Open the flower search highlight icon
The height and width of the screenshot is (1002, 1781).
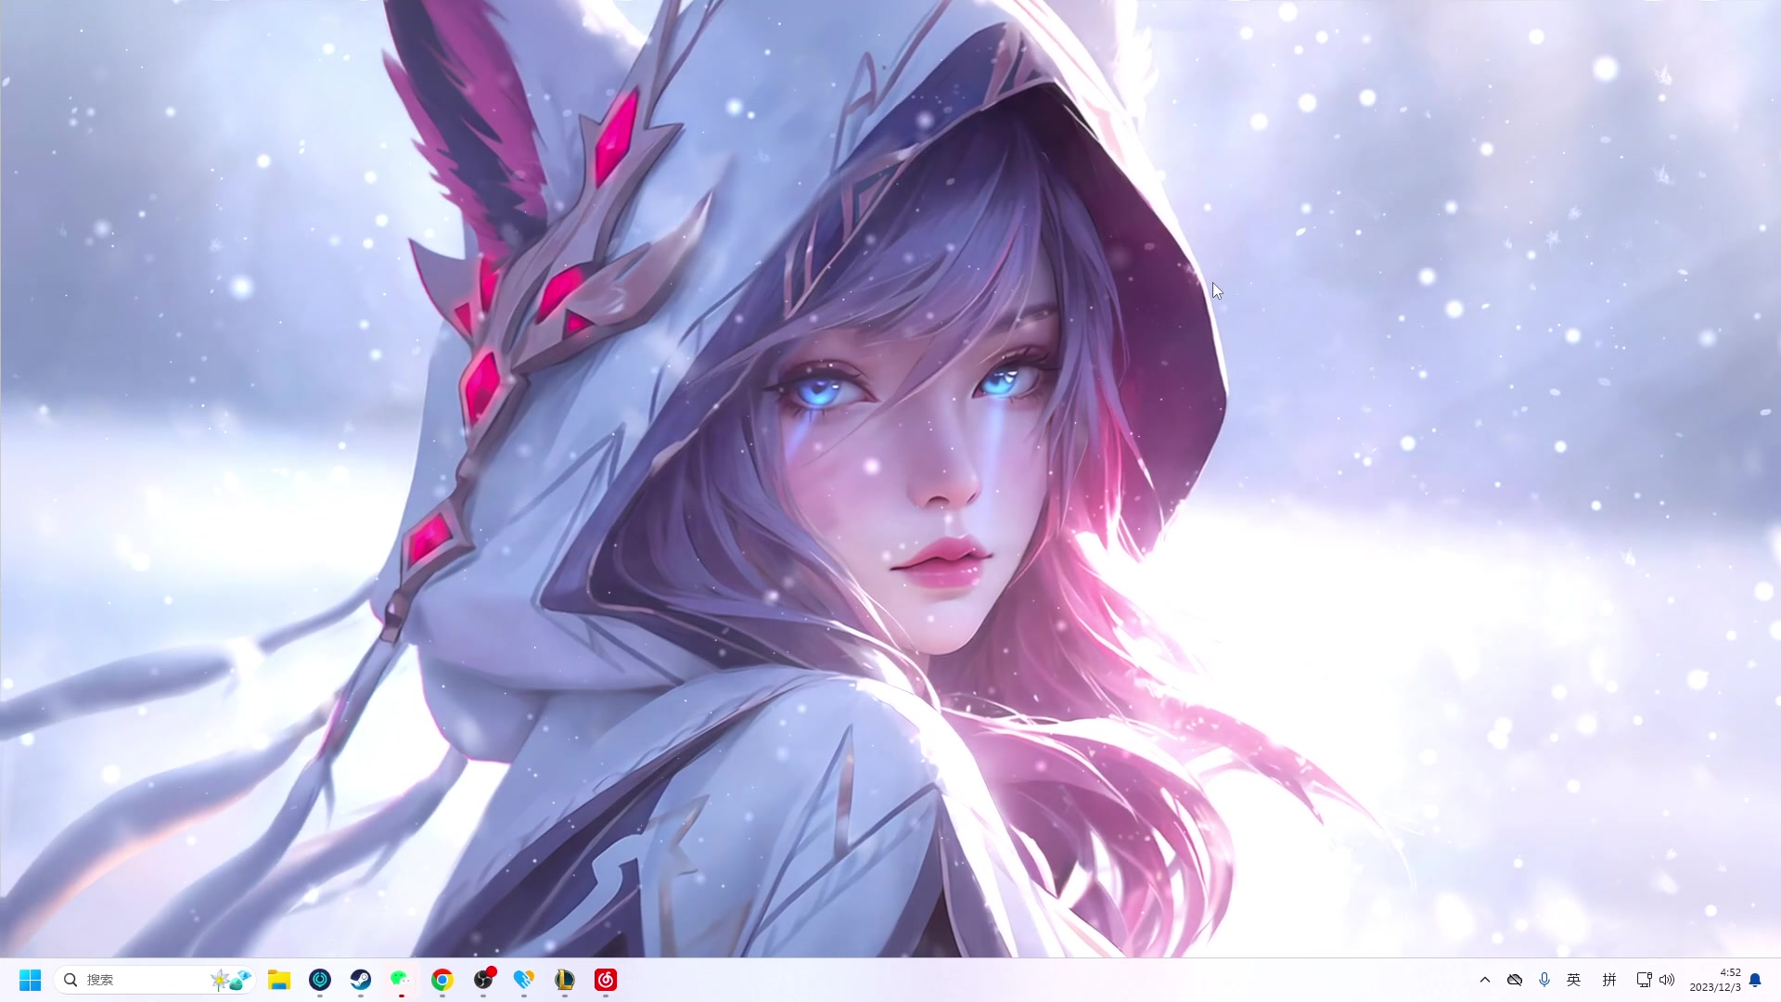pos(231,980)
